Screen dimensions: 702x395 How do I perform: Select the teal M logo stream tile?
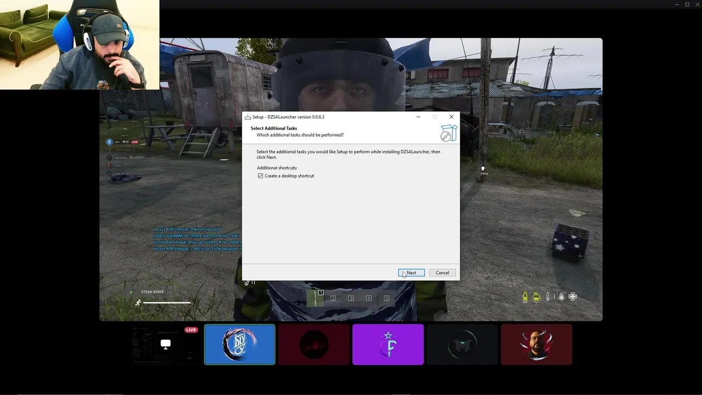click(462, 345)
